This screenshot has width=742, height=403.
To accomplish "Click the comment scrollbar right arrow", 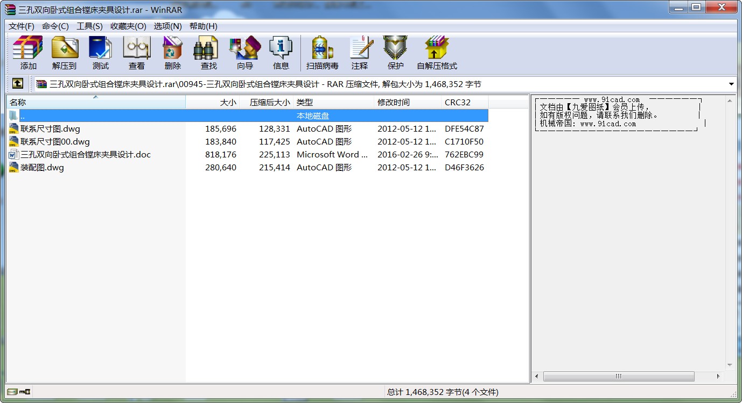I will tap(719, 376).
